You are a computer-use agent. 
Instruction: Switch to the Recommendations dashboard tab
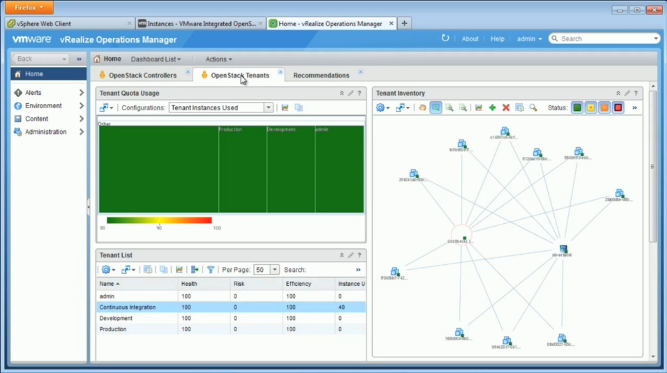point(321,75)
